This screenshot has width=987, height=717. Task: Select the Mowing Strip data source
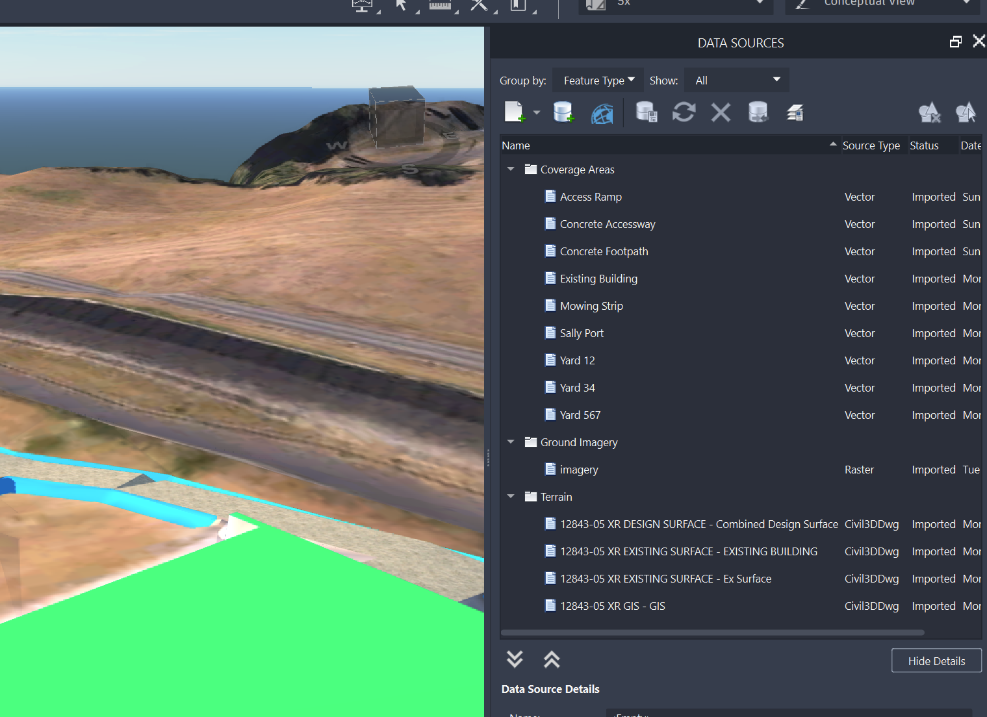pos(741,306)
